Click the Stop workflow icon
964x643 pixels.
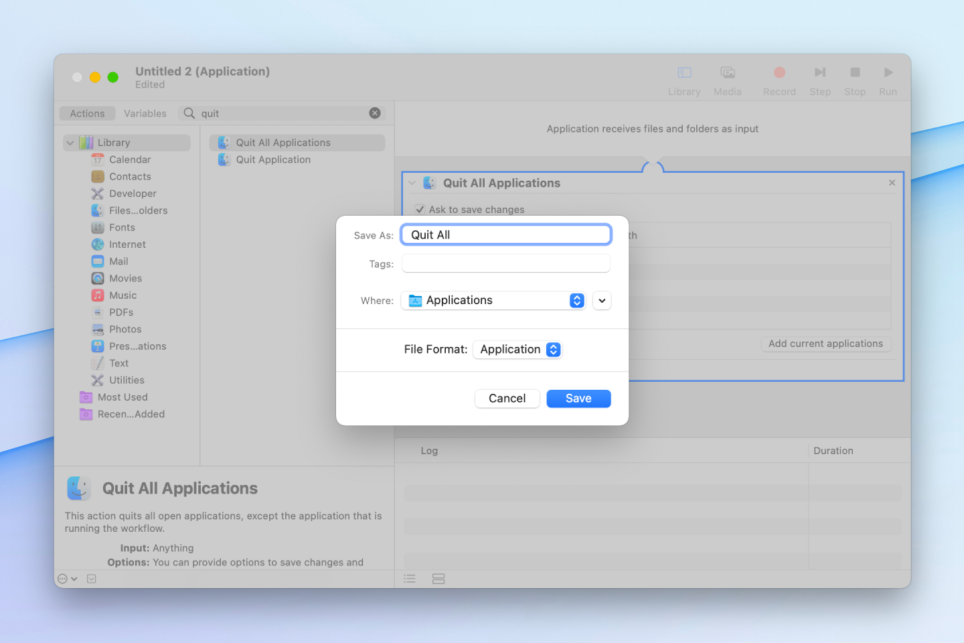[855, 72]
